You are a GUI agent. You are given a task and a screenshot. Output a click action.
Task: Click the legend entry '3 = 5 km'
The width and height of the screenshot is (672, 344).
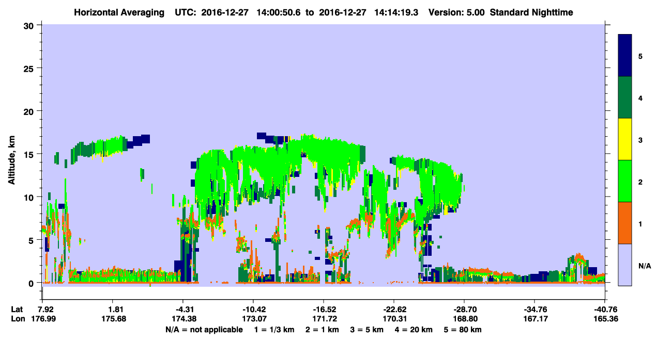click(366, 330)
